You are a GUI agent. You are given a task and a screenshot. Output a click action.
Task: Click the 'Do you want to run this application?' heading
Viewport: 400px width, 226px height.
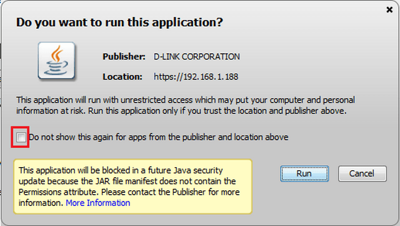pyautogui.click(x=119, y=23)
